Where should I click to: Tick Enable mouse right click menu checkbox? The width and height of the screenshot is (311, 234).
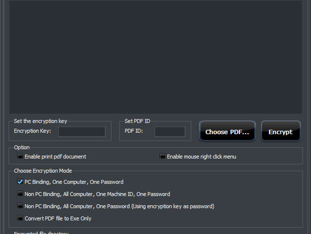click(x=162, y=156)
